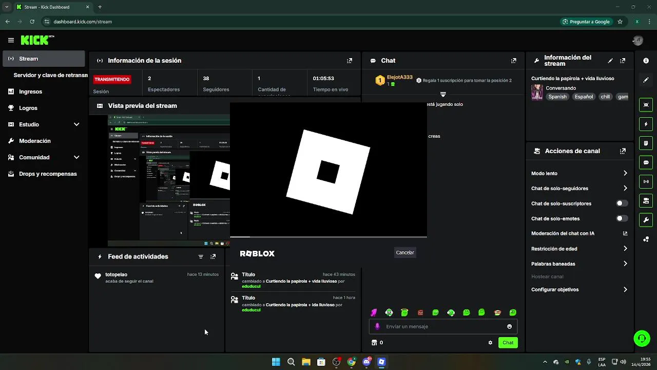
Task: Click the Windows Start button
Action: click(x=276, y=362)
